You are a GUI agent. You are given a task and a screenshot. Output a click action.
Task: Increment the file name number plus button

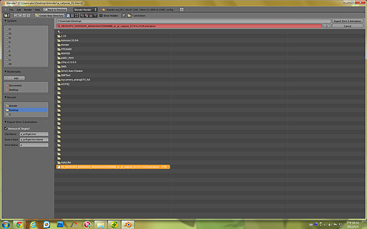coord(329,26)
